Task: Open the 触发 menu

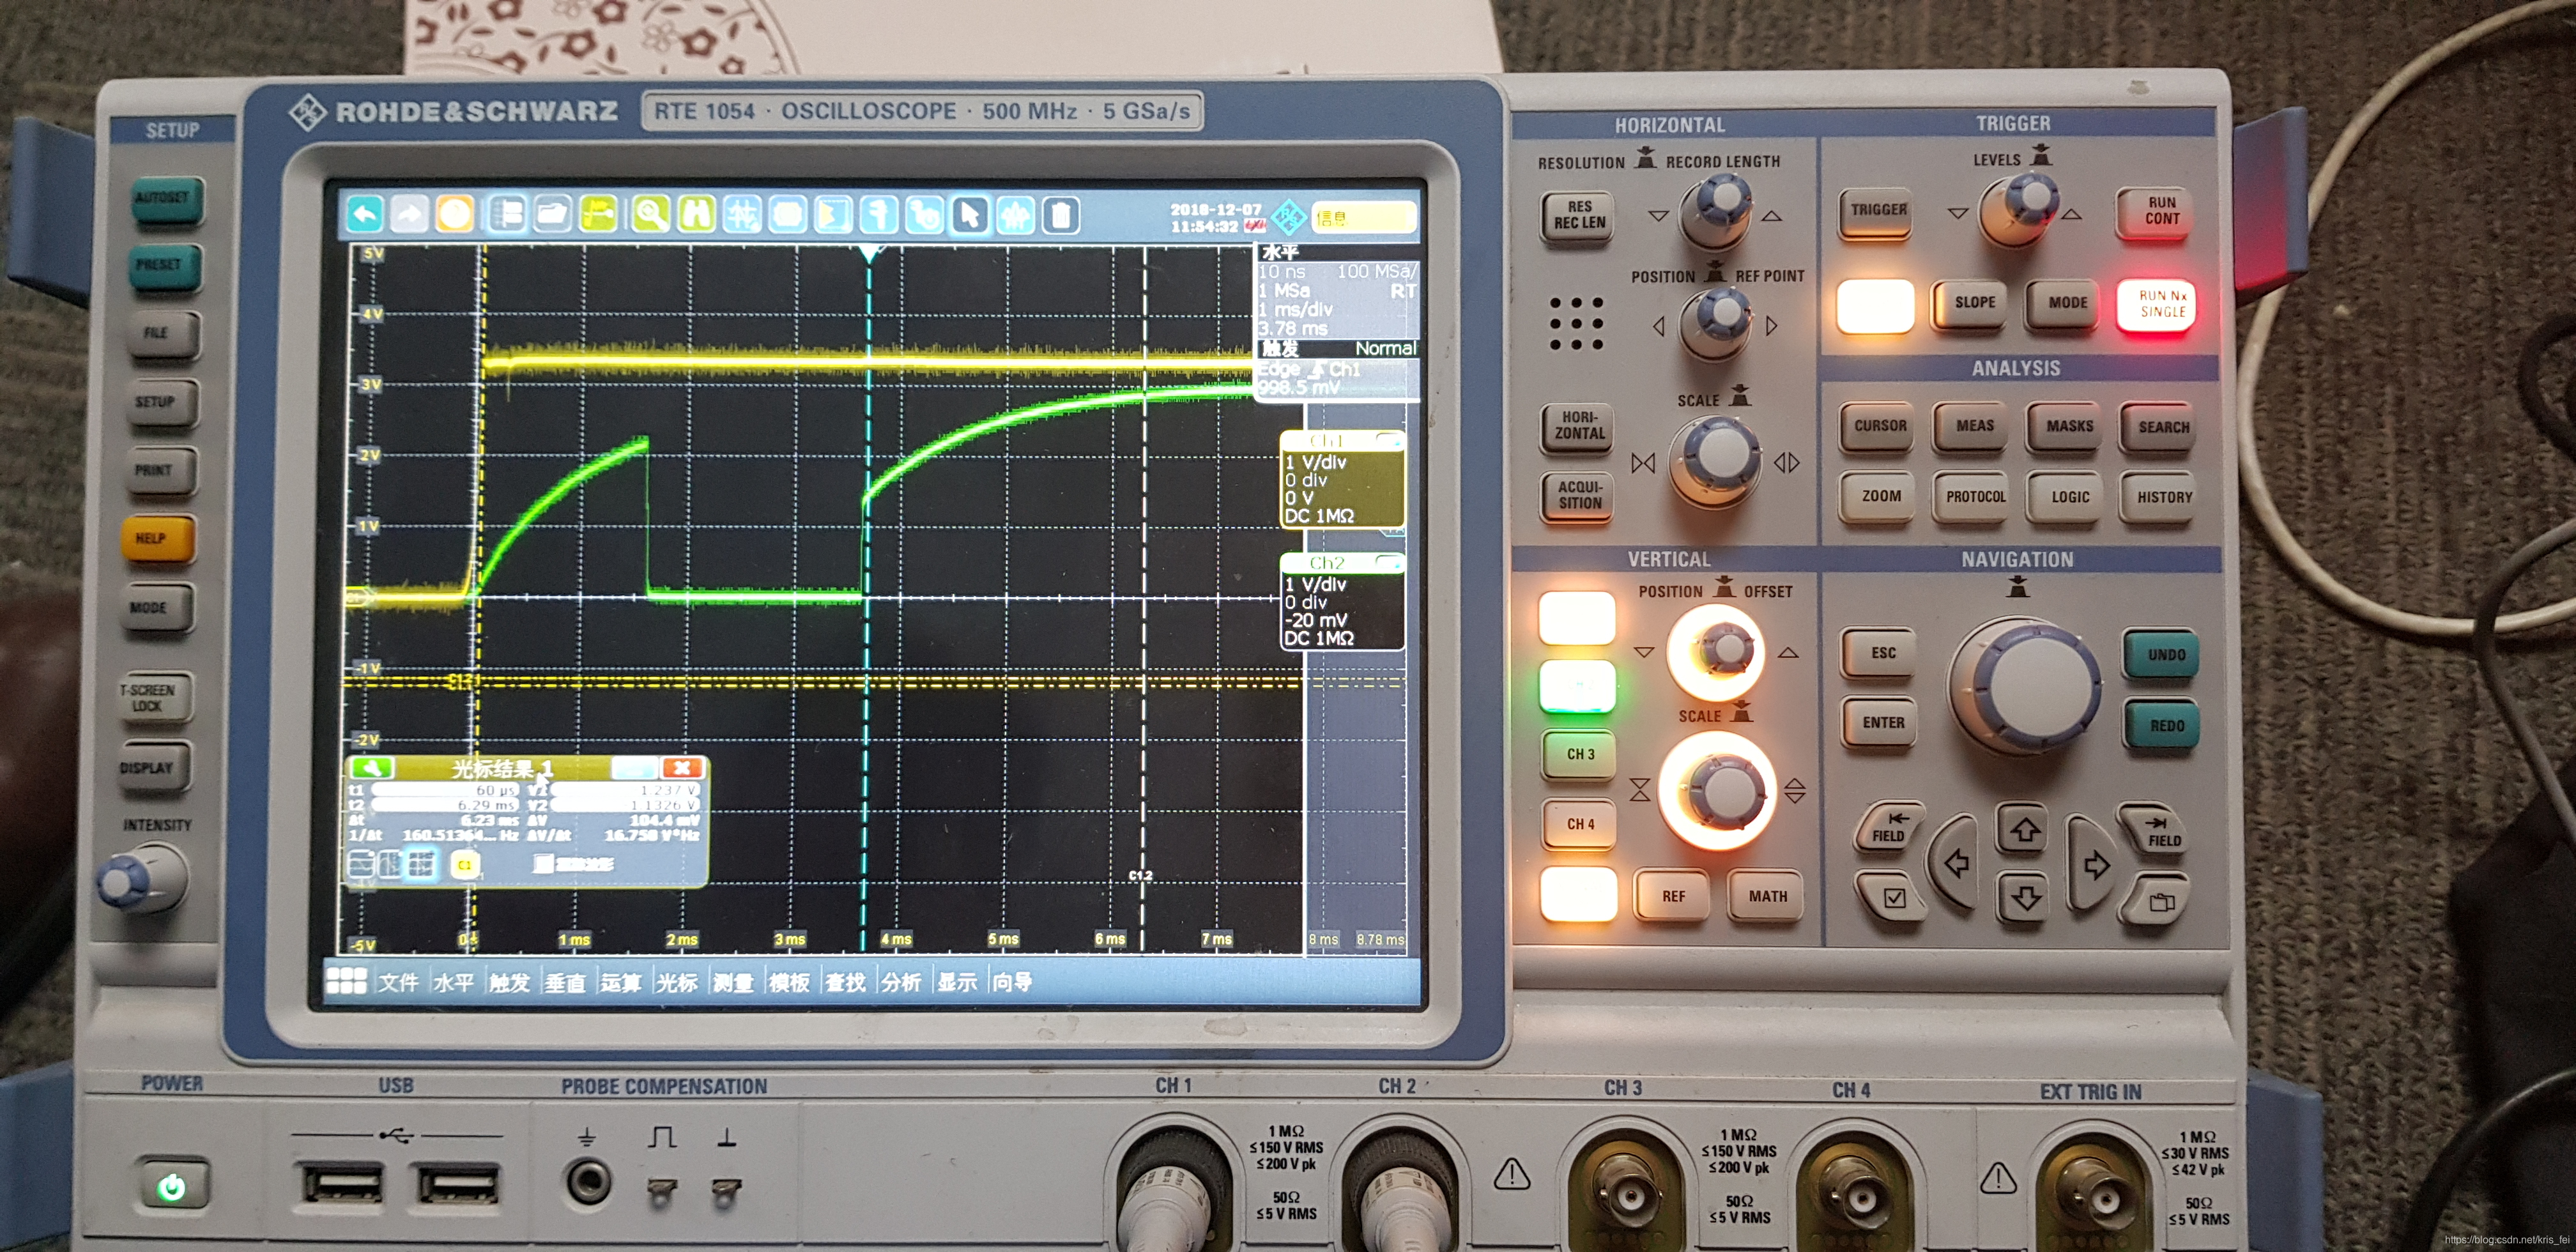Action: click(509, 982)
